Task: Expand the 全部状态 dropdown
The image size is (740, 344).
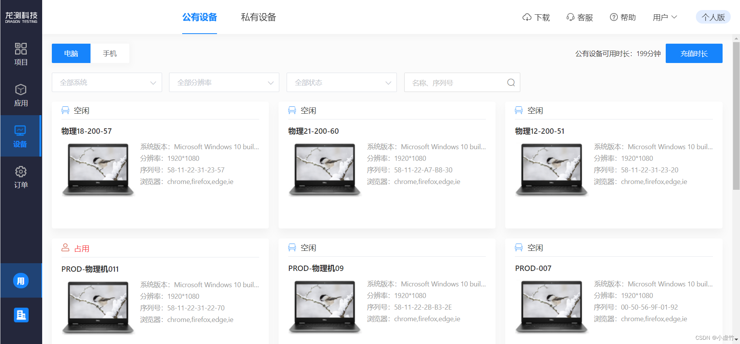Action: (342, 82)
